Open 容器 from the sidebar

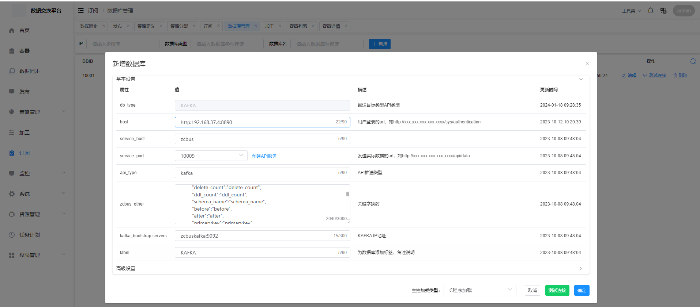[25, 51]
